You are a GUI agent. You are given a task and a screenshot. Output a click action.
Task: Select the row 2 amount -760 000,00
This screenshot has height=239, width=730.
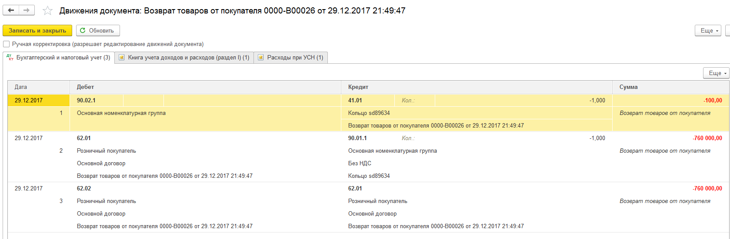coord(707,138)
